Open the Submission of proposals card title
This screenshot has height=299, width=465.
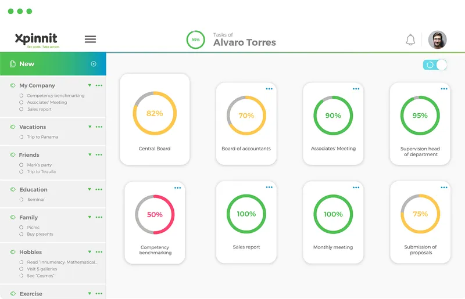[x=420, y=250]
